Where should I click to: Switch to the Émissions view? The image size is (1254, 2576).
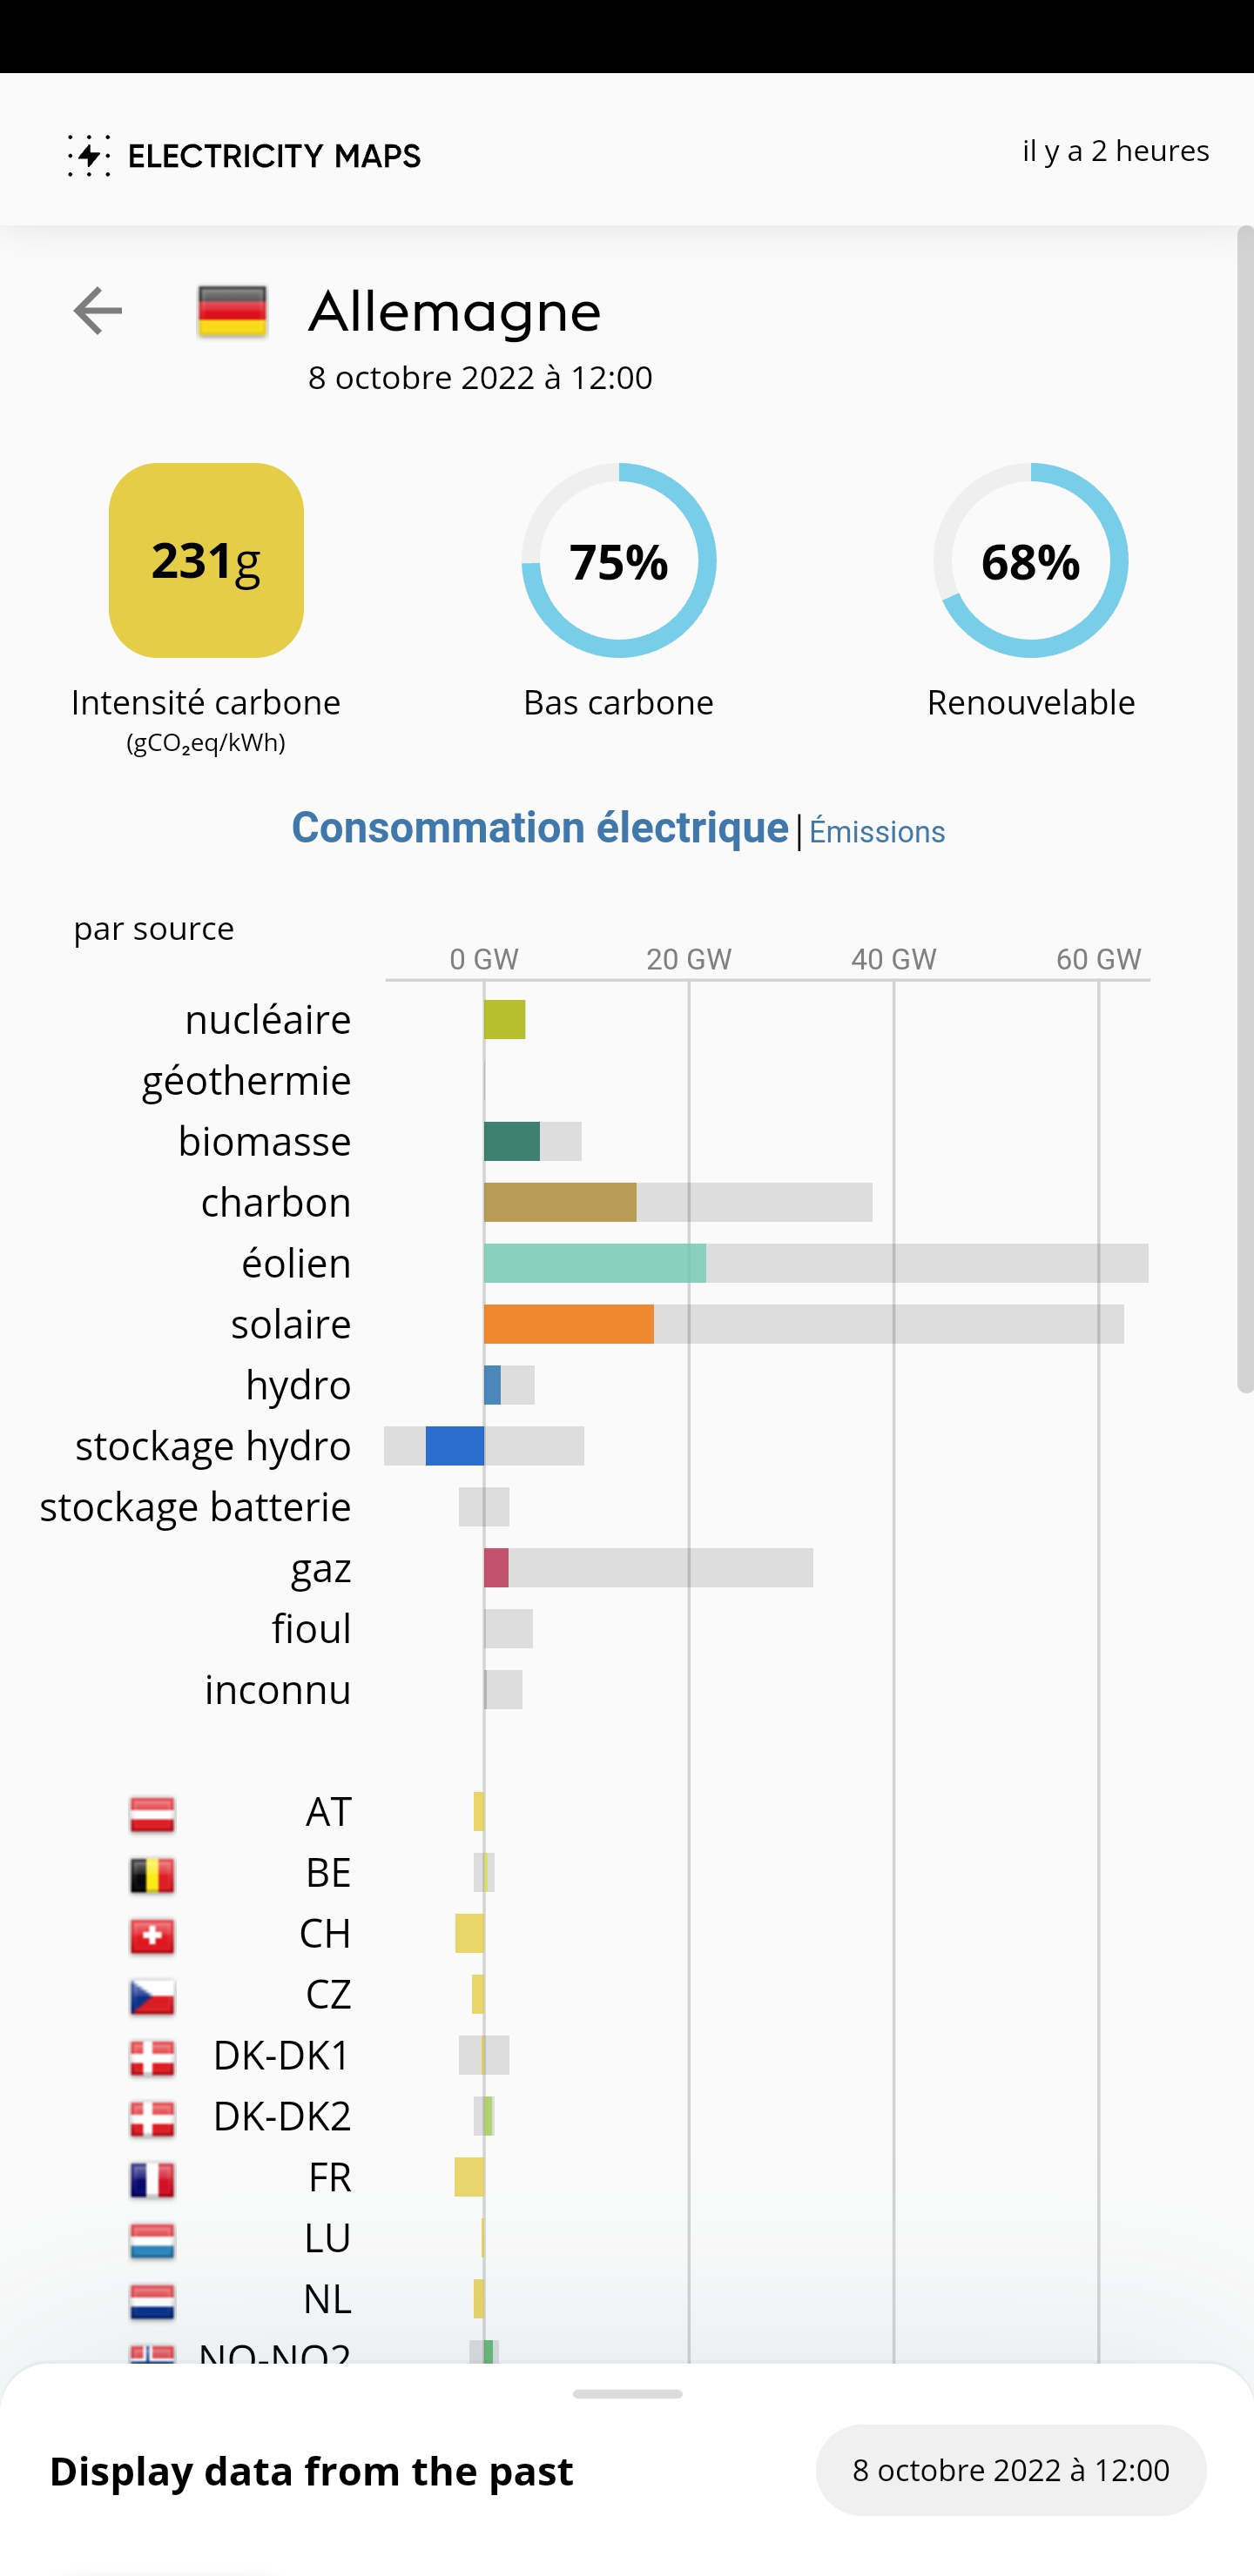877,832
